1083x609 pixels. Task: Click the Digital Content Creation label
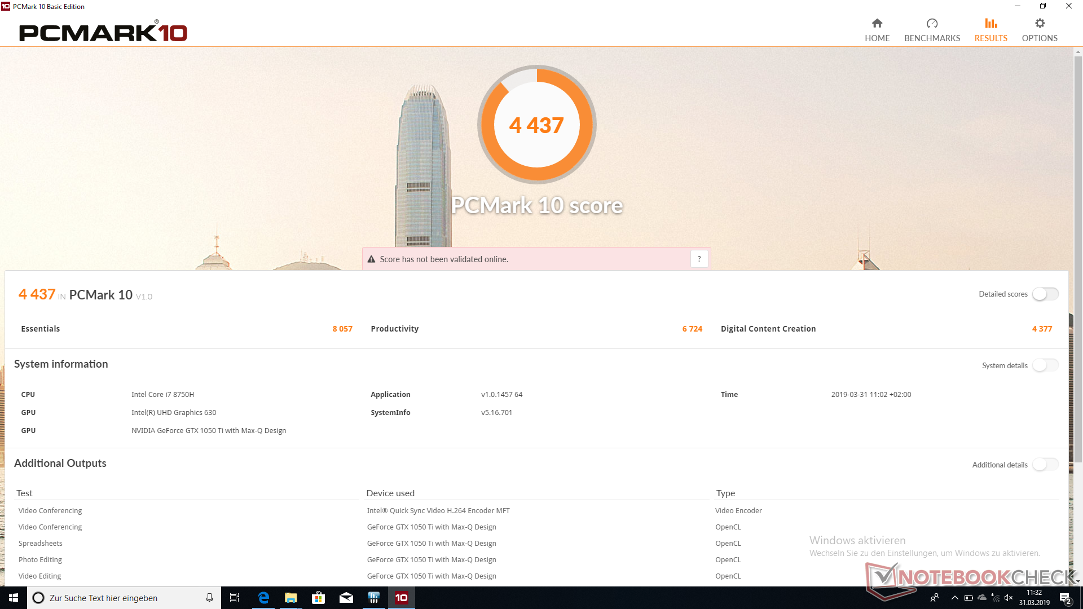(x=768, y=329)
